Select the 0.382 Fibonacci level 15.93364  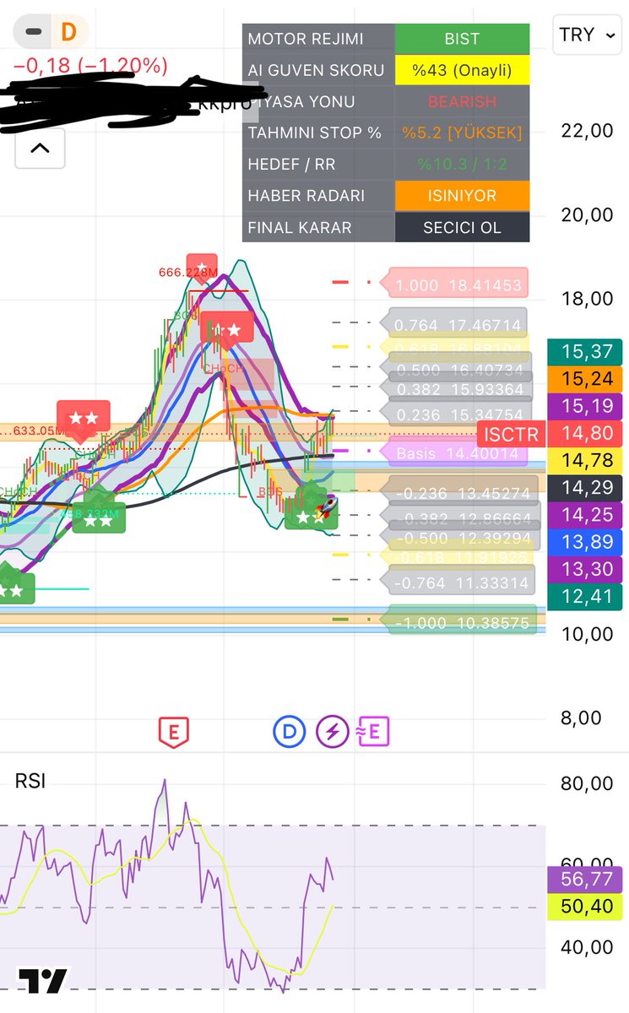coord(457,390)
